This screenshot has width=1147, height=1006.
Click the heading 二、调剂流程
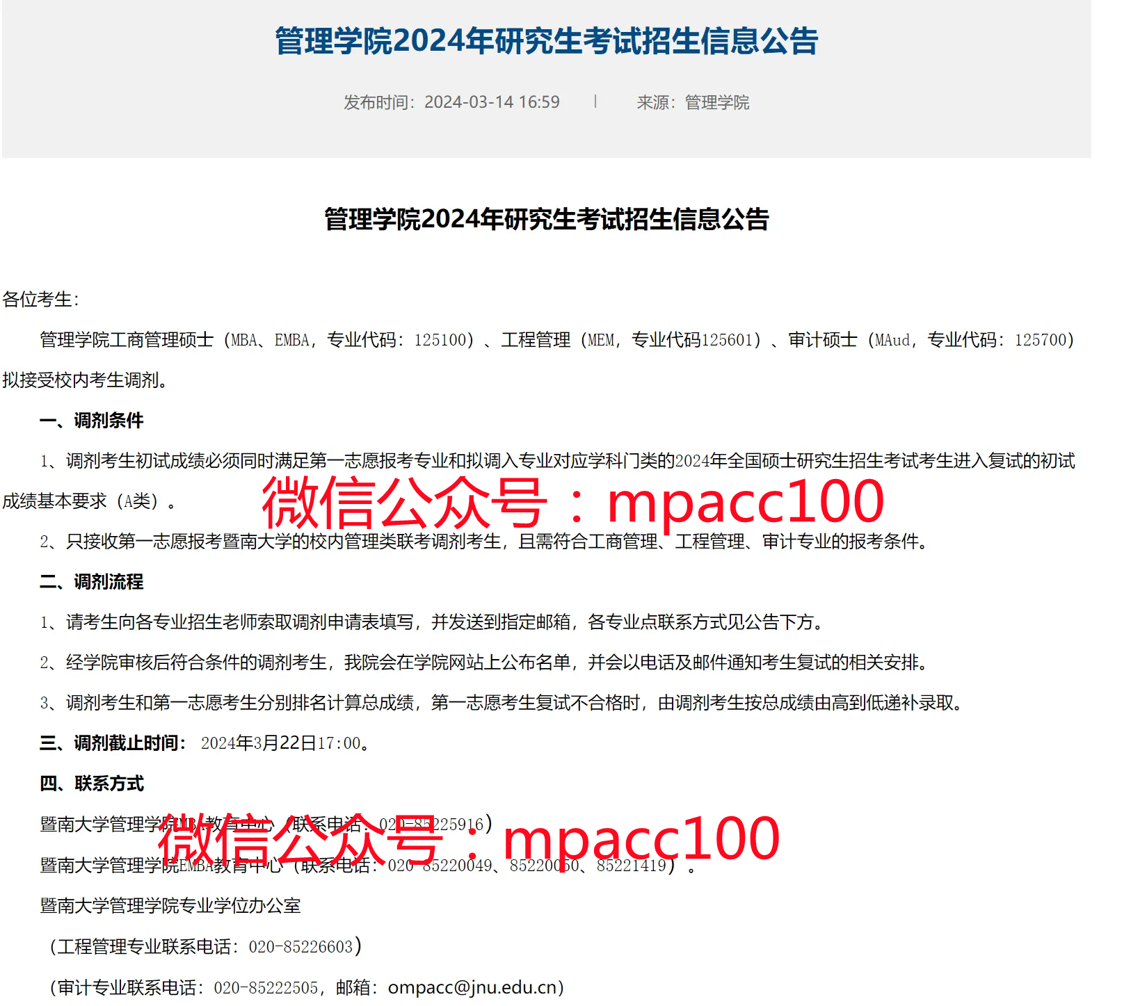click(x=92, y=582)
